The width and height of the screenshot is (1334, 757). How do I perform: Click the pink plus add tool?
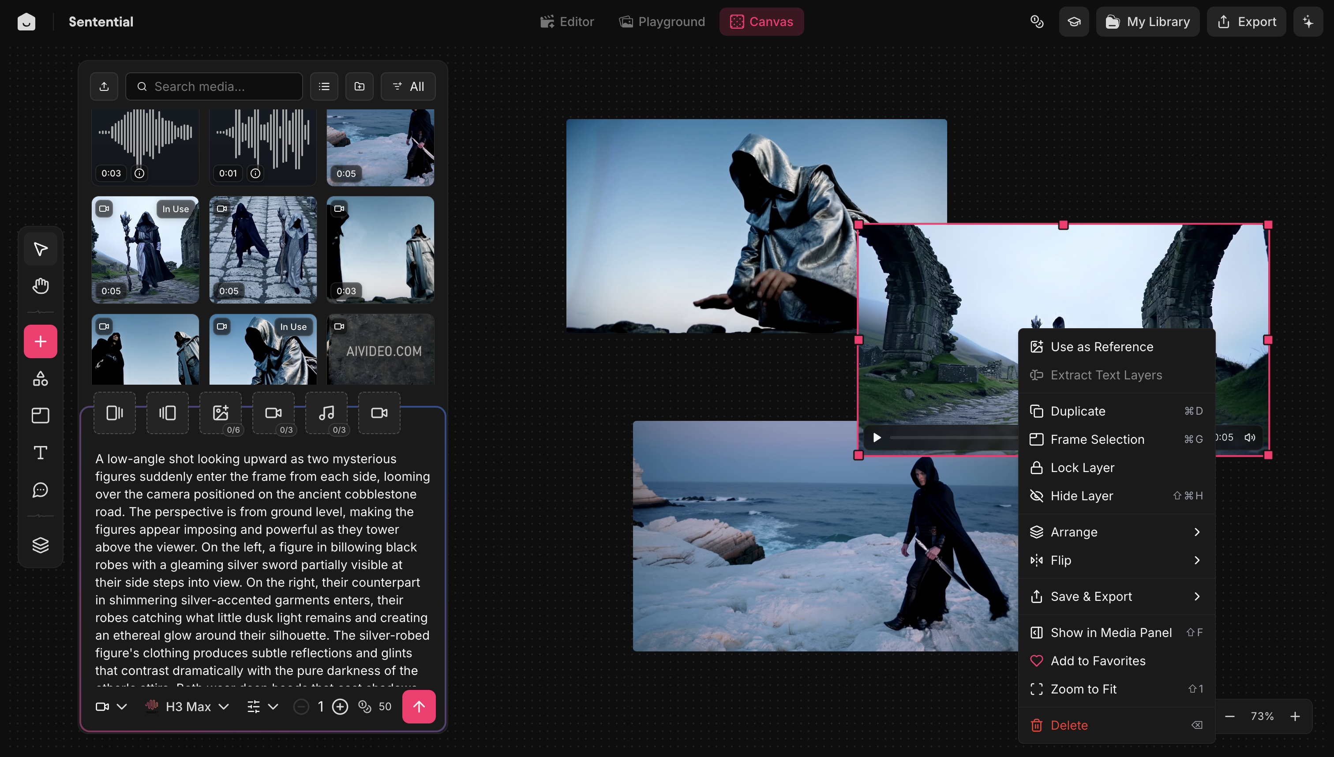pyautogui.click(x=40, y=341)
